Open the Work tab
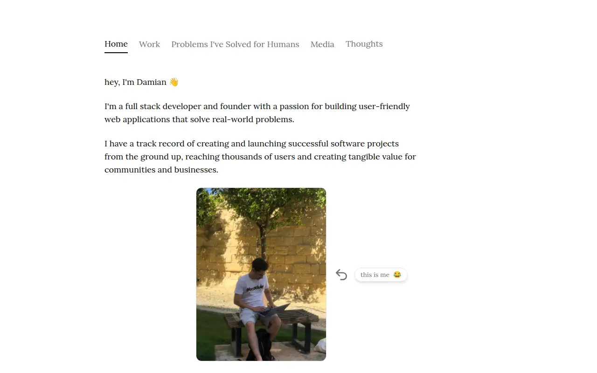 point(149,44)
